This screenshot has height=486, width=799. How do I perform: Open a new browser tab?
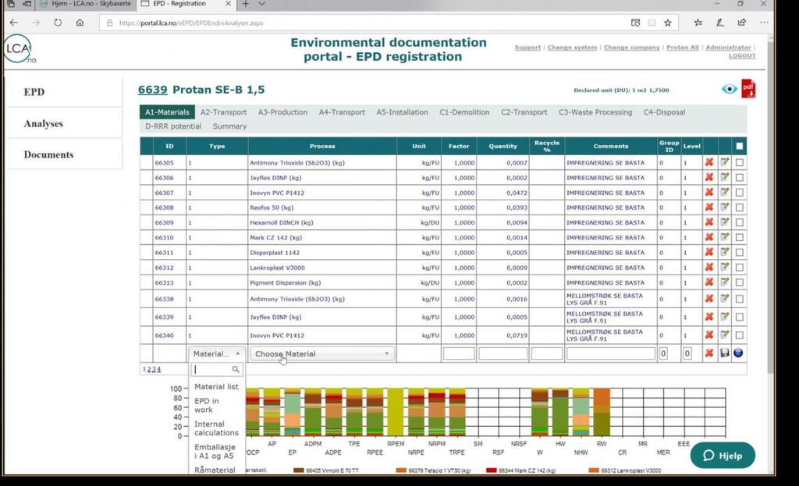[x=246, y=4]
